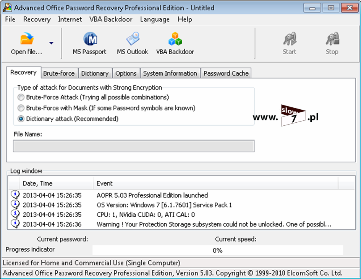This screenshot has height=279, width=361.
Task: Click the Version 5.03 copyright status bar
Action: pos(173,273)
